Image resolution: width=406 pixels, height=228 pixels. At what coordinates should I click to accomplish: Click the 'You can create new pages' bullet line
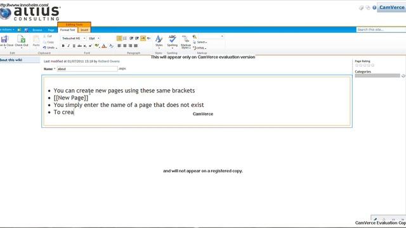coord(124,91)
